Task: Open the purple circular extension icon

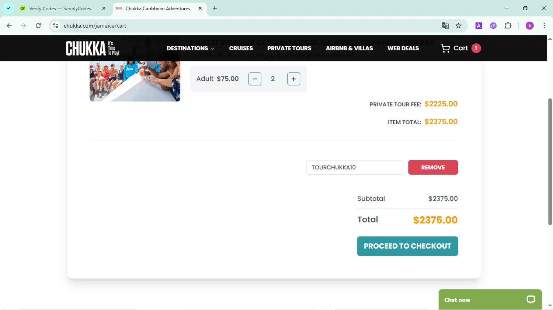Action: 493,26
